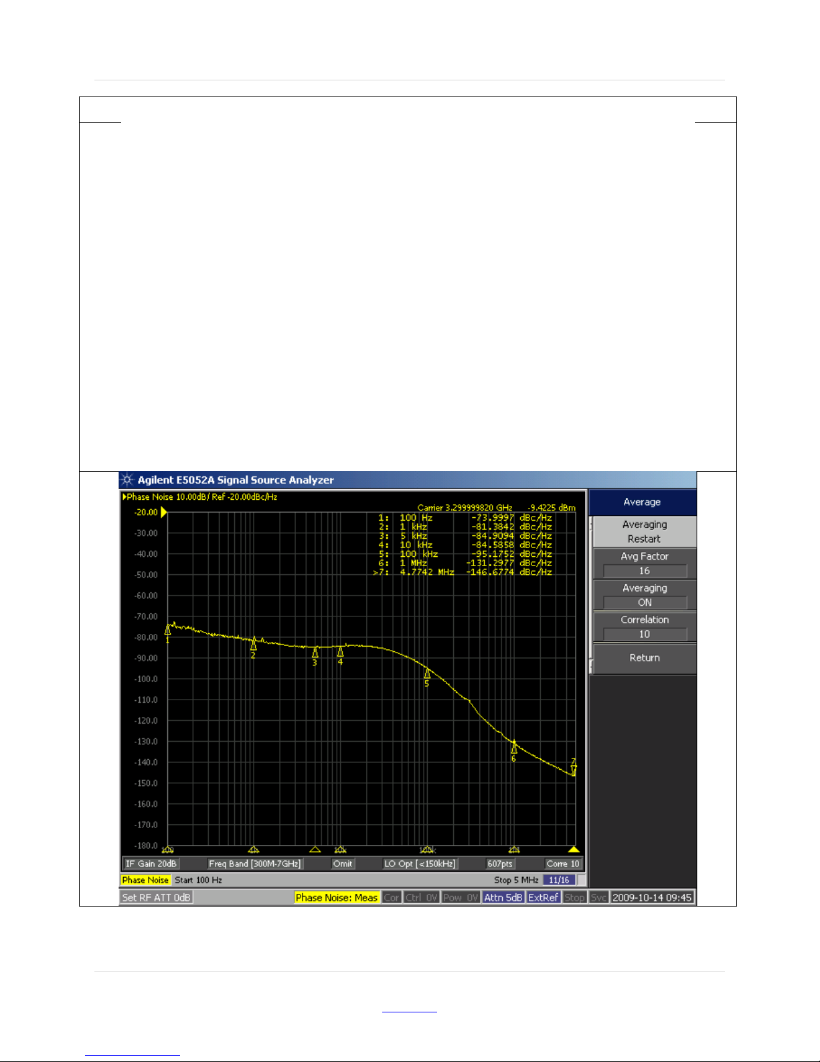This screenshot has width=820, height=1062.
Task: Click the -180.0 y-axis label
Action: tap(146, 846)
